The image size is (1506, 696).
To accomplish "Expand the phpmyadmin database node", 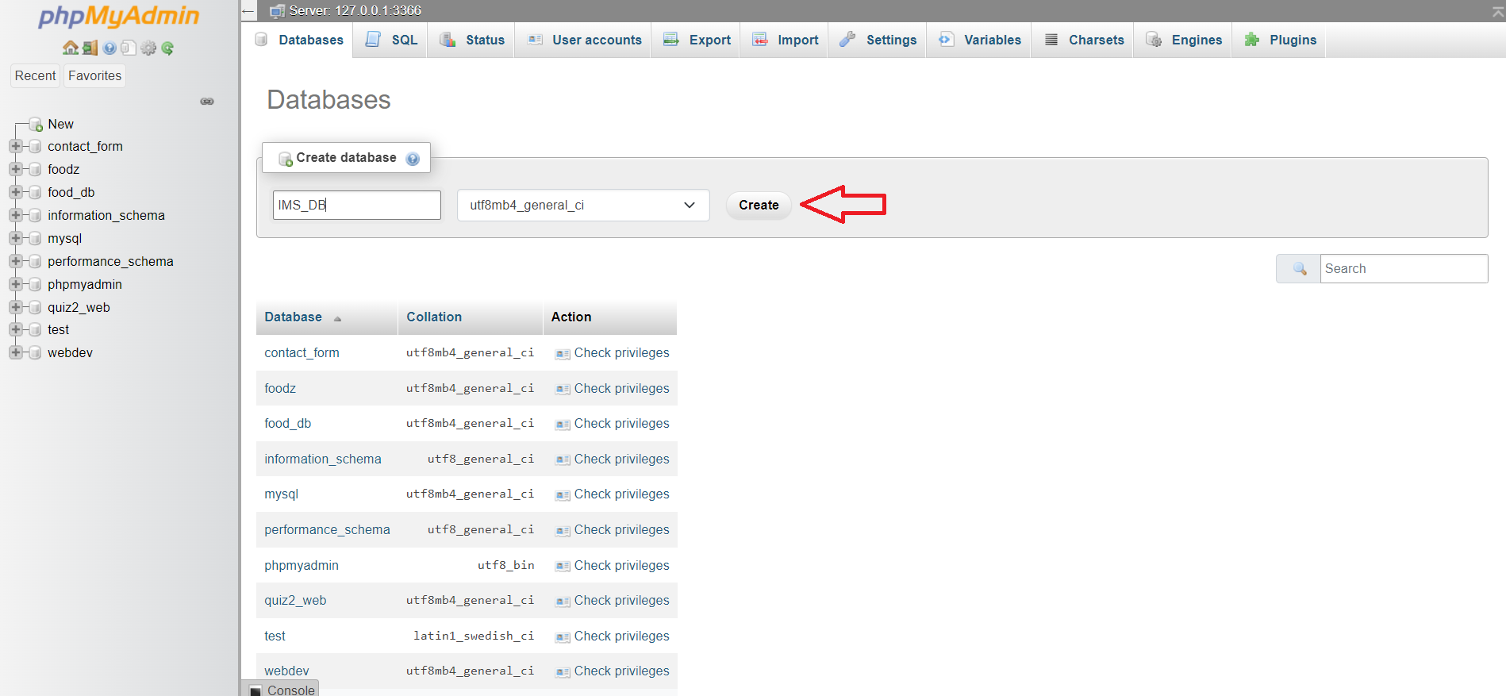I will [15, 284].
